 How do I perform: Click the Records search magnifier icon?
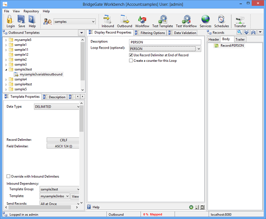tap(239, 32)
